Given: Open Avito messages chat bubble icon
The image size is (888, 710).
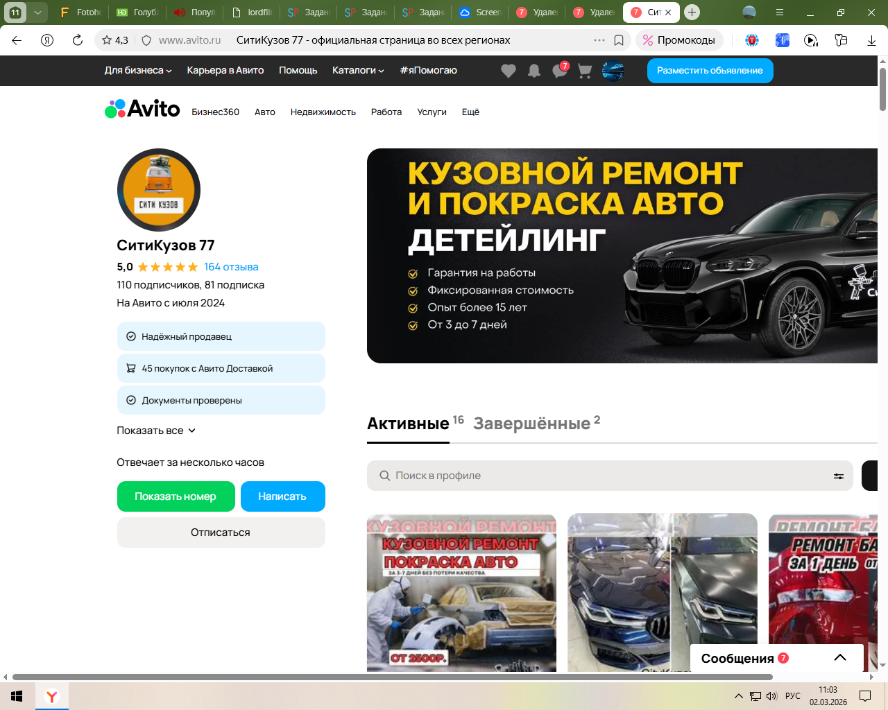Looking at the screenshot, I should (x=560, y=71).
